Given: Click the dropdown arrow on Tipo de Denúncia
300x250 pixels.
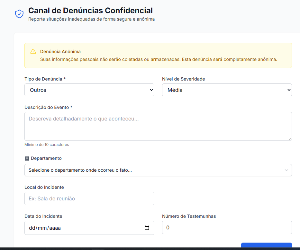Looking at the screenshot, I should 150,90.
